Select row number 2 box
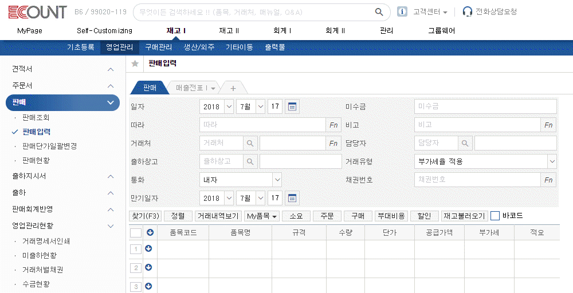 pyautogui.click(x=136, y=268)
